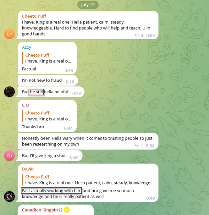Click the reply arrow showing 1 reply
This screenshot has height=215, width=209.
[x=137, y=146]
